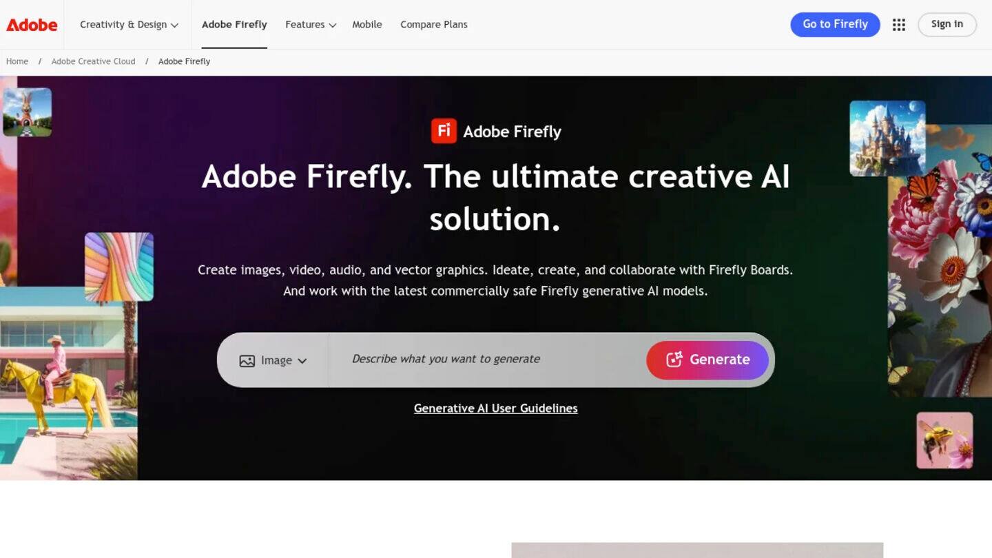Viewport: 992px width, 558px height.
Task: Click the Sign in button
Action: tap(947, 24)
